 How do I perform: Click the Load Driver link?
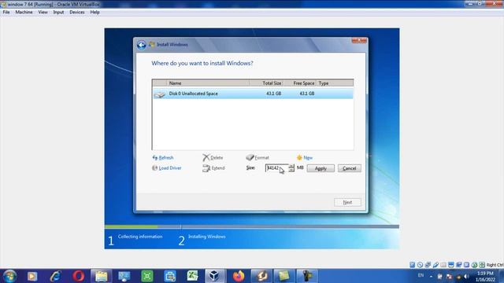[167, 167]
